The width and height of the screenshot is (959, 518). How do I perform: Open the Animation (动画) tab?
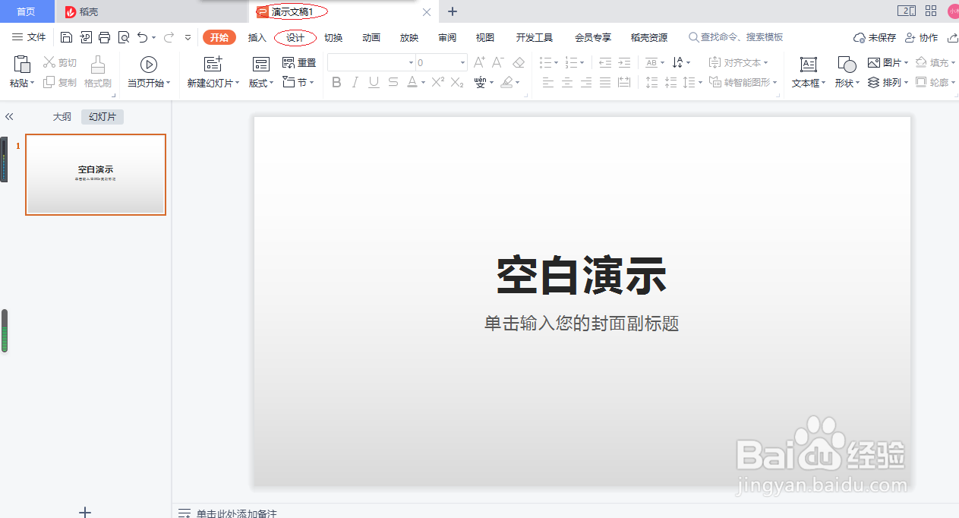coord(371,37)
